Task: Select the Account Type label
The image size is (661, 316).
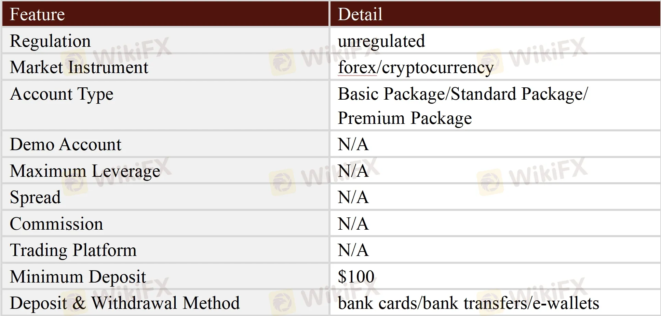Action: [x=62, y=94]
